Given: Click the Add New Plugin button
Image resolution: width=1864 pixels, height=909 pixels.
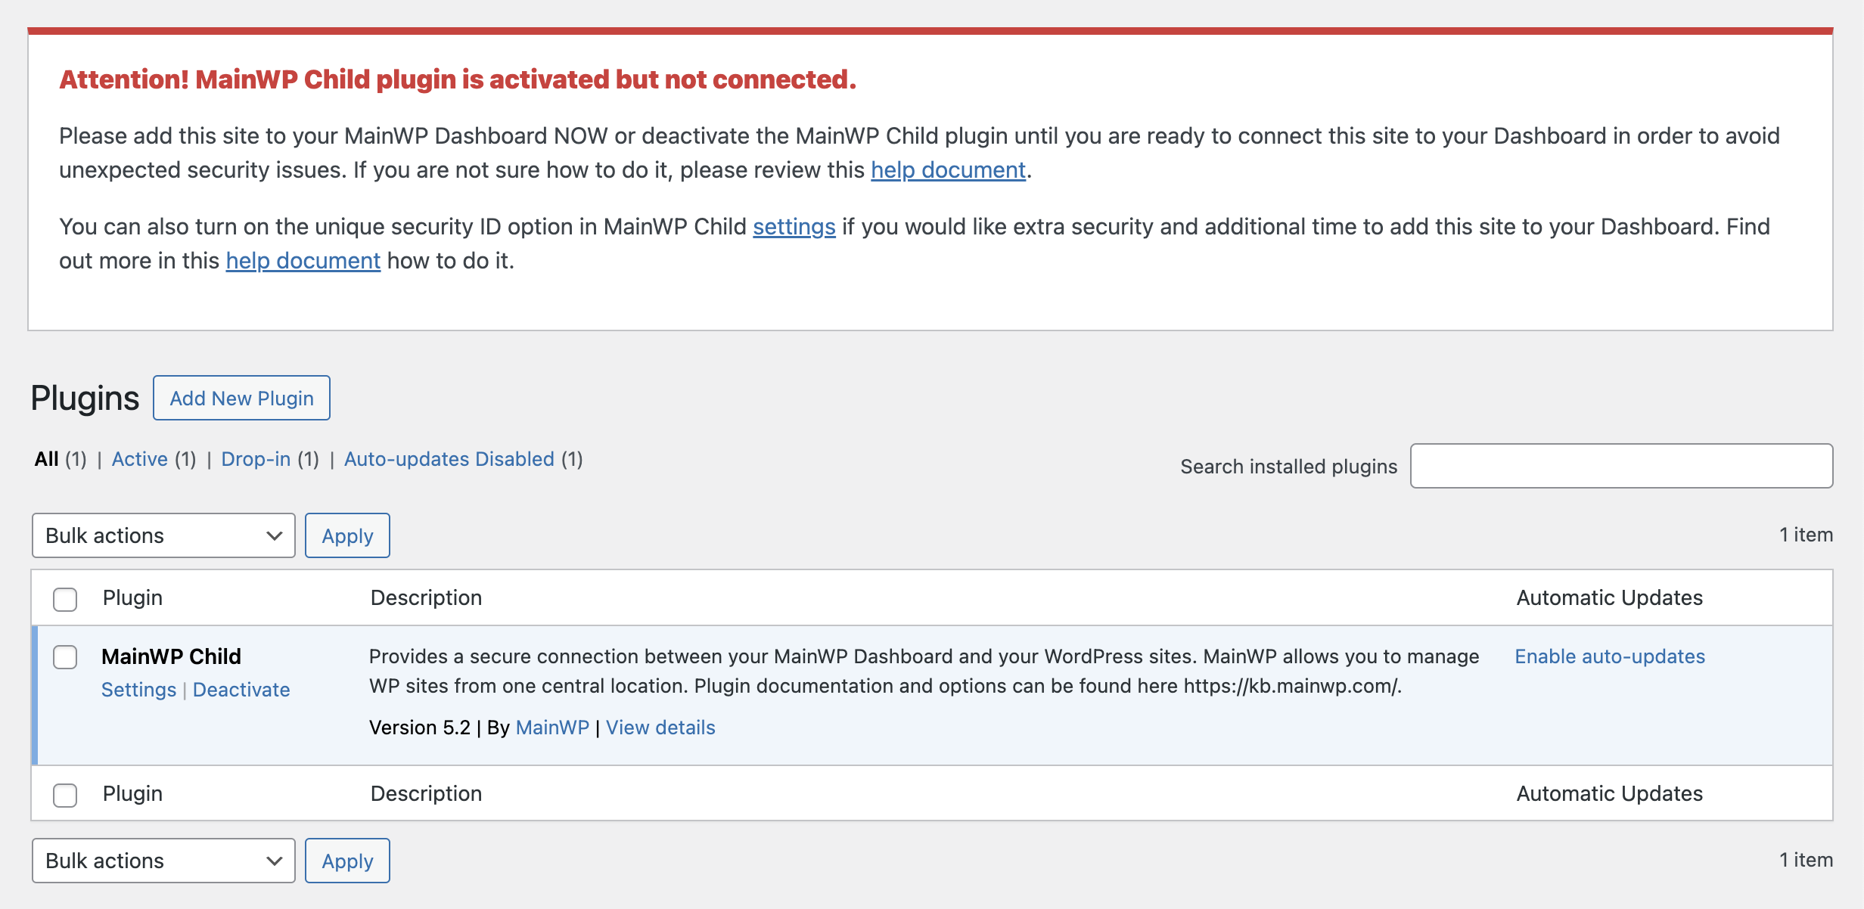Looking at the screenshot, I should pyautogui.click(x=241, y=398).
